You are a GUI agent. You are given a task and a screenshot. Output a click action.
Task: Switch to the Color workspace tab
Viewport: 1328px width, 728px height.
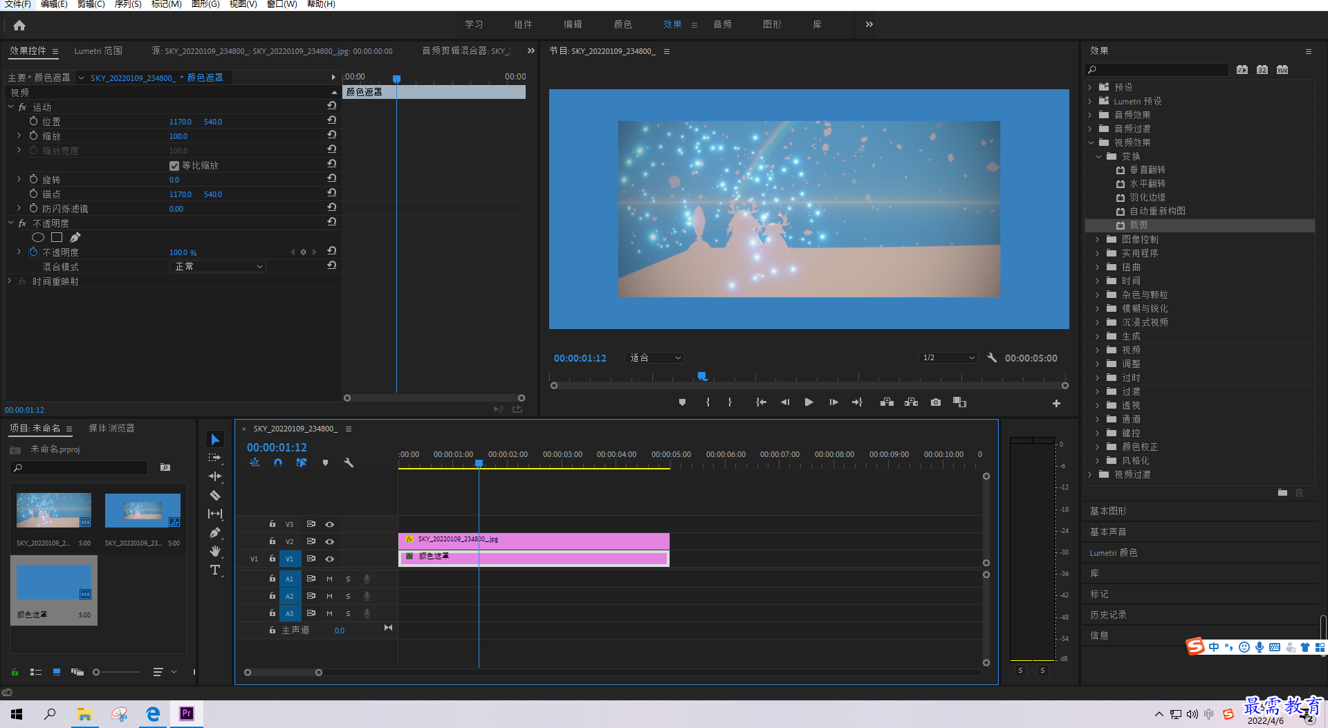[622, 24]
